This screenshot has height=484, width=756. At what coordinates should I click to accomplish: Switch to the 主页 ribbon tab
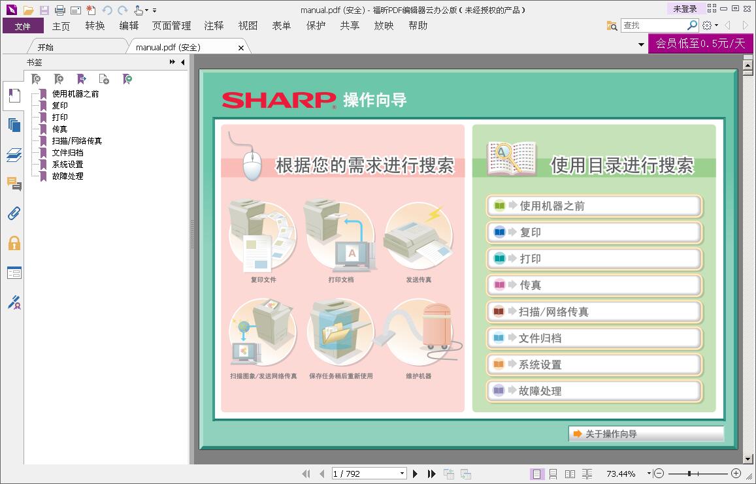(x=61, y=26)
